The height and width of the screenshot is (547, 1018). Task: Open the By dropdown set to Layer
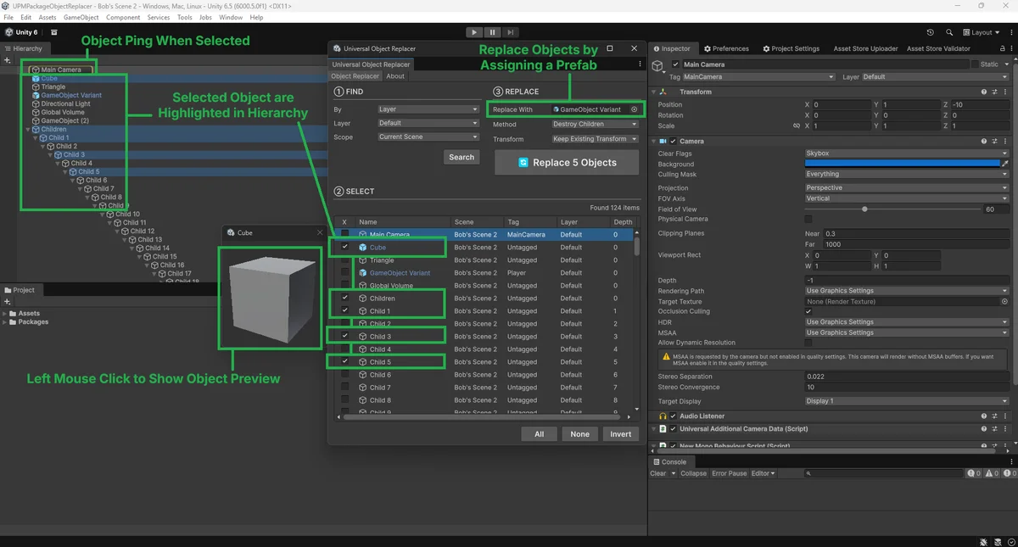click(428, 109)
